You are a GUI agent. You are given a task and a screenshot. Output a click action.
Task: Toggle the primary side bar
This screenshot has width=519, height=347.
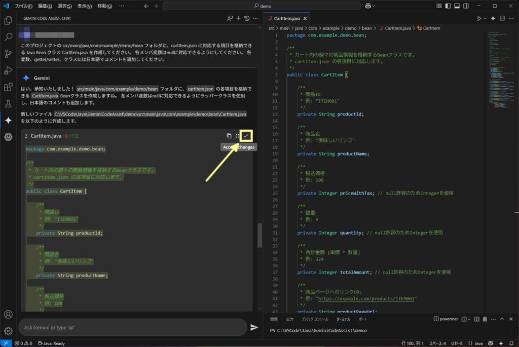pos(448,6)
